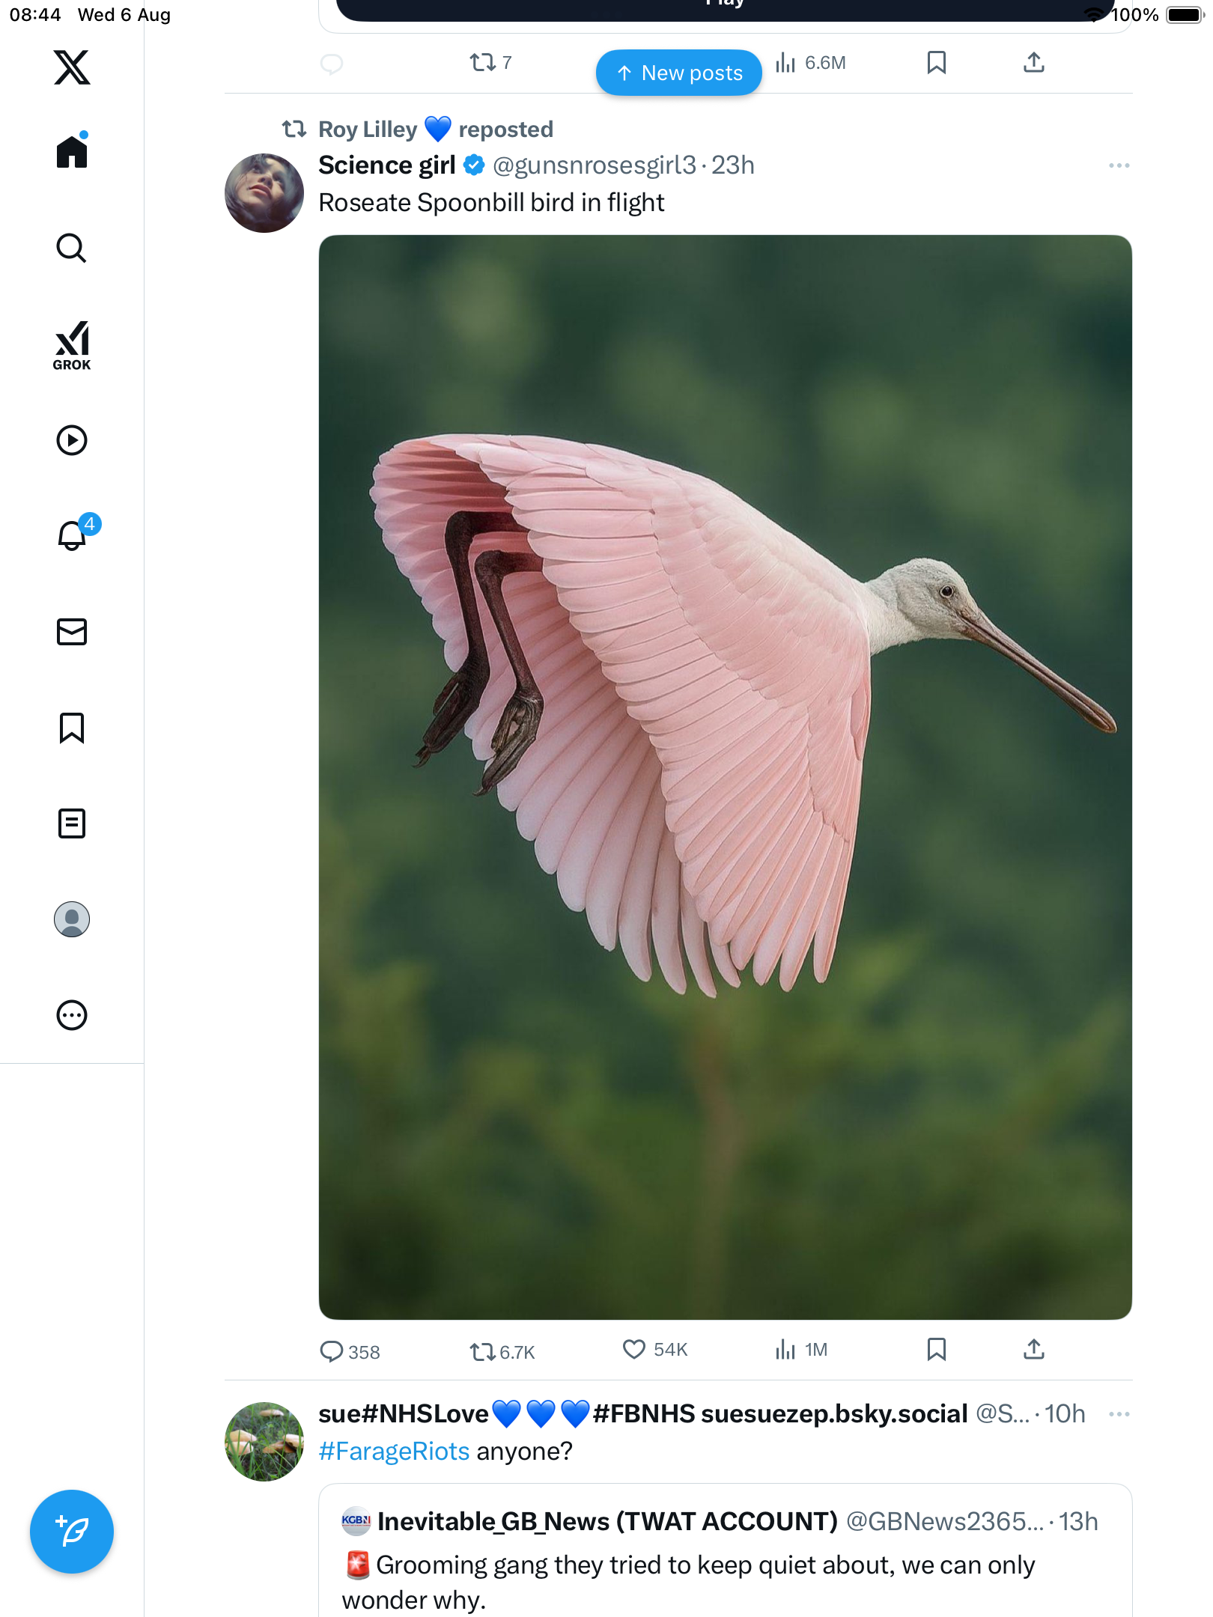The height and width of the screenshot is (1617, 1213).
Task: Like the Roseate Spoonbill post
Action: point(634,1350)
